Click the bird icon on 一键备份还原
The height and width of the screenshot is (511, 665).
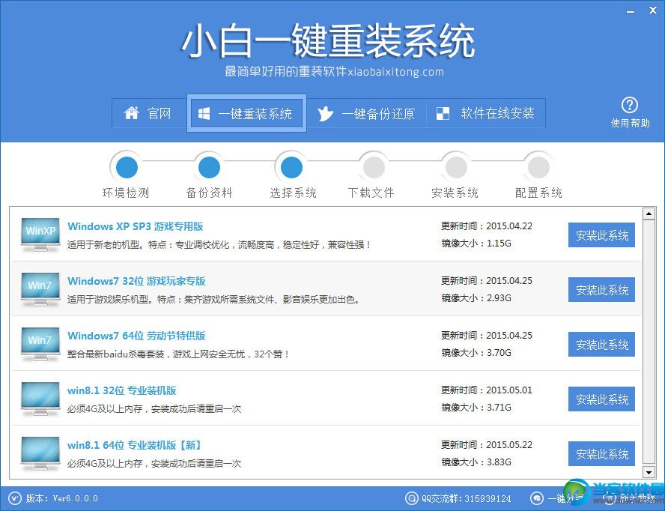coord(325,113)
